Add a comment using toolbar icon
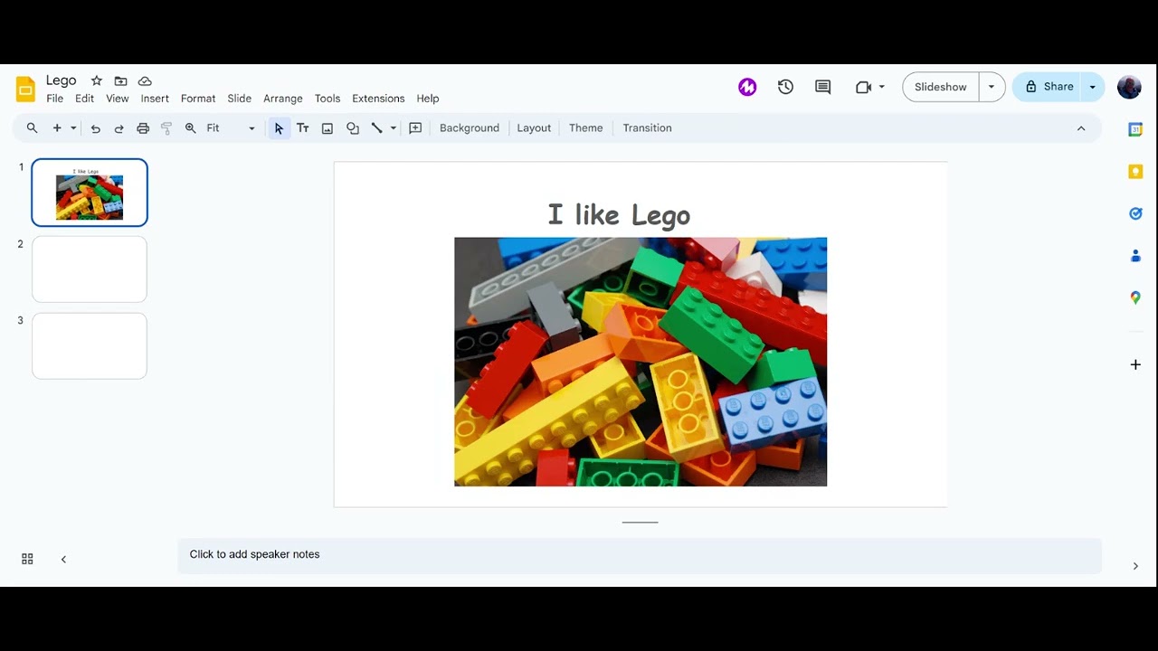The width and height of the screenshot is (1158, 651). click(416, 128)
